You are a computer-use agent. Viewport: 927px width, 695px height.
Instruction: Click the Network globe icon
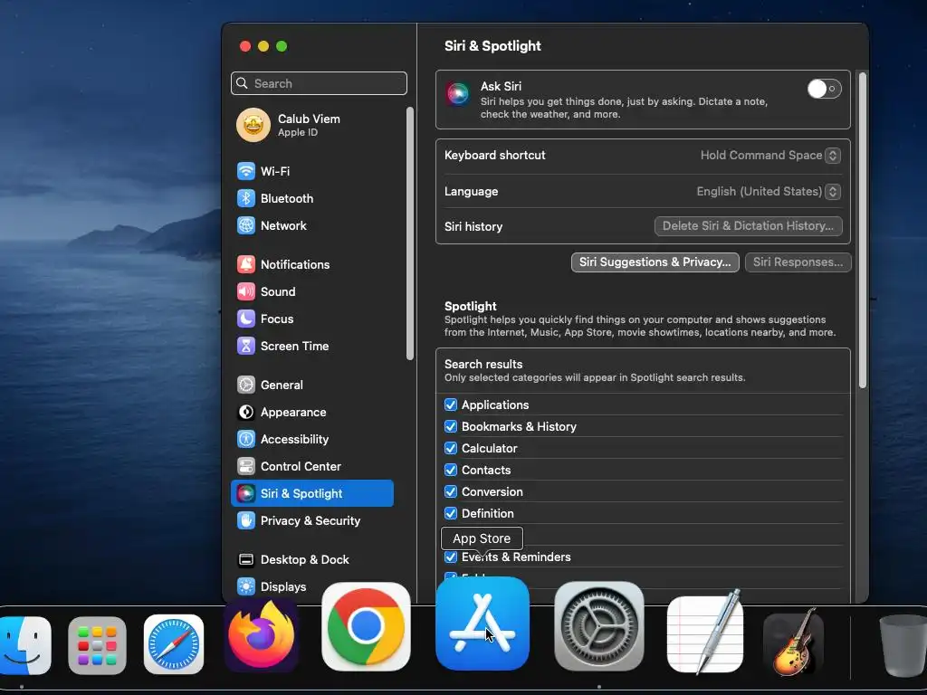click(x=246, y=225)
